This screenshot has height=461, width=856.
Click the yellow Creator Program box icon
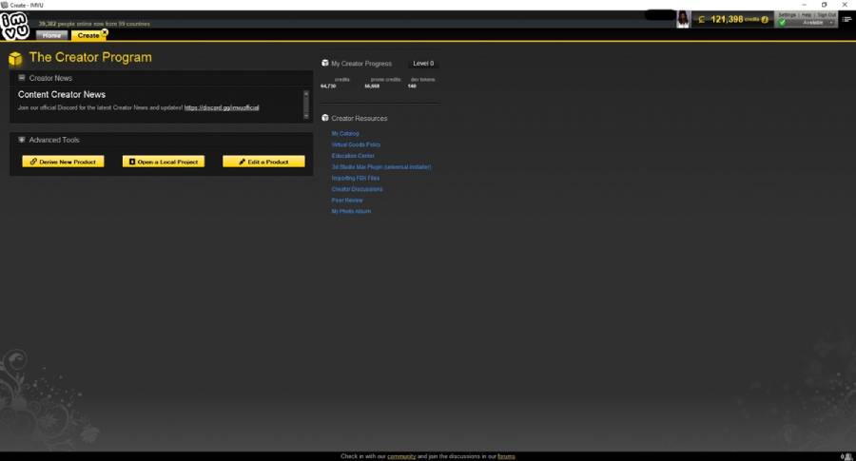point(15,58)
